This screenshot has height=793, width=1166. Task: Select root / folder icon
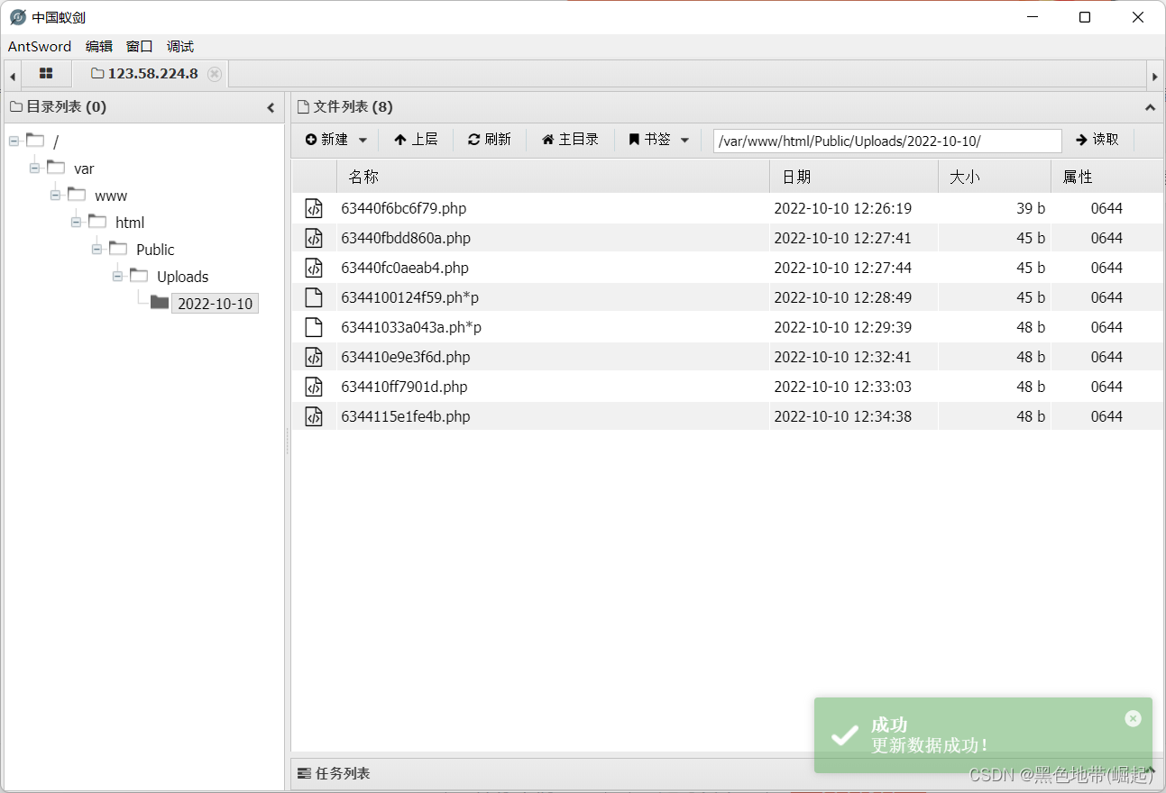[35, 140]
